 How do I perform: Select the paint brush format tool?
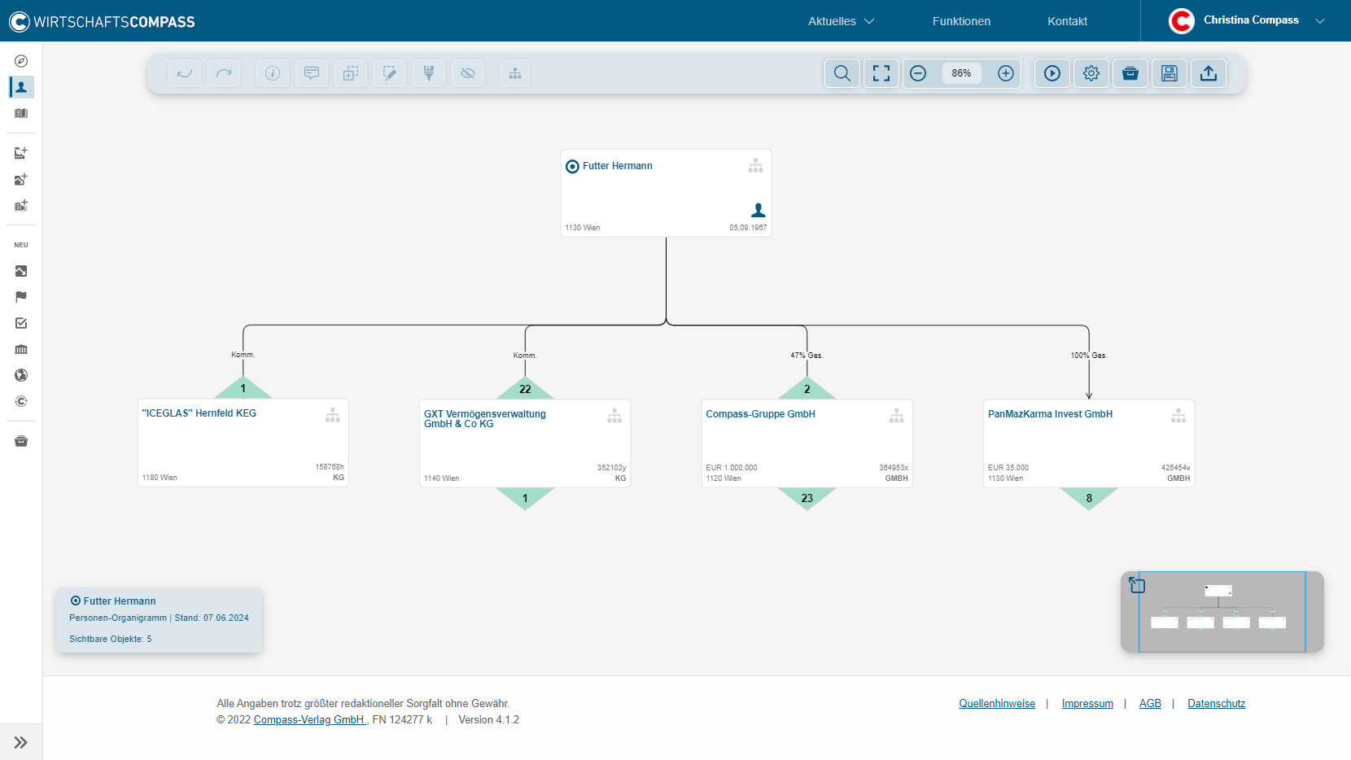coord(429,73)
